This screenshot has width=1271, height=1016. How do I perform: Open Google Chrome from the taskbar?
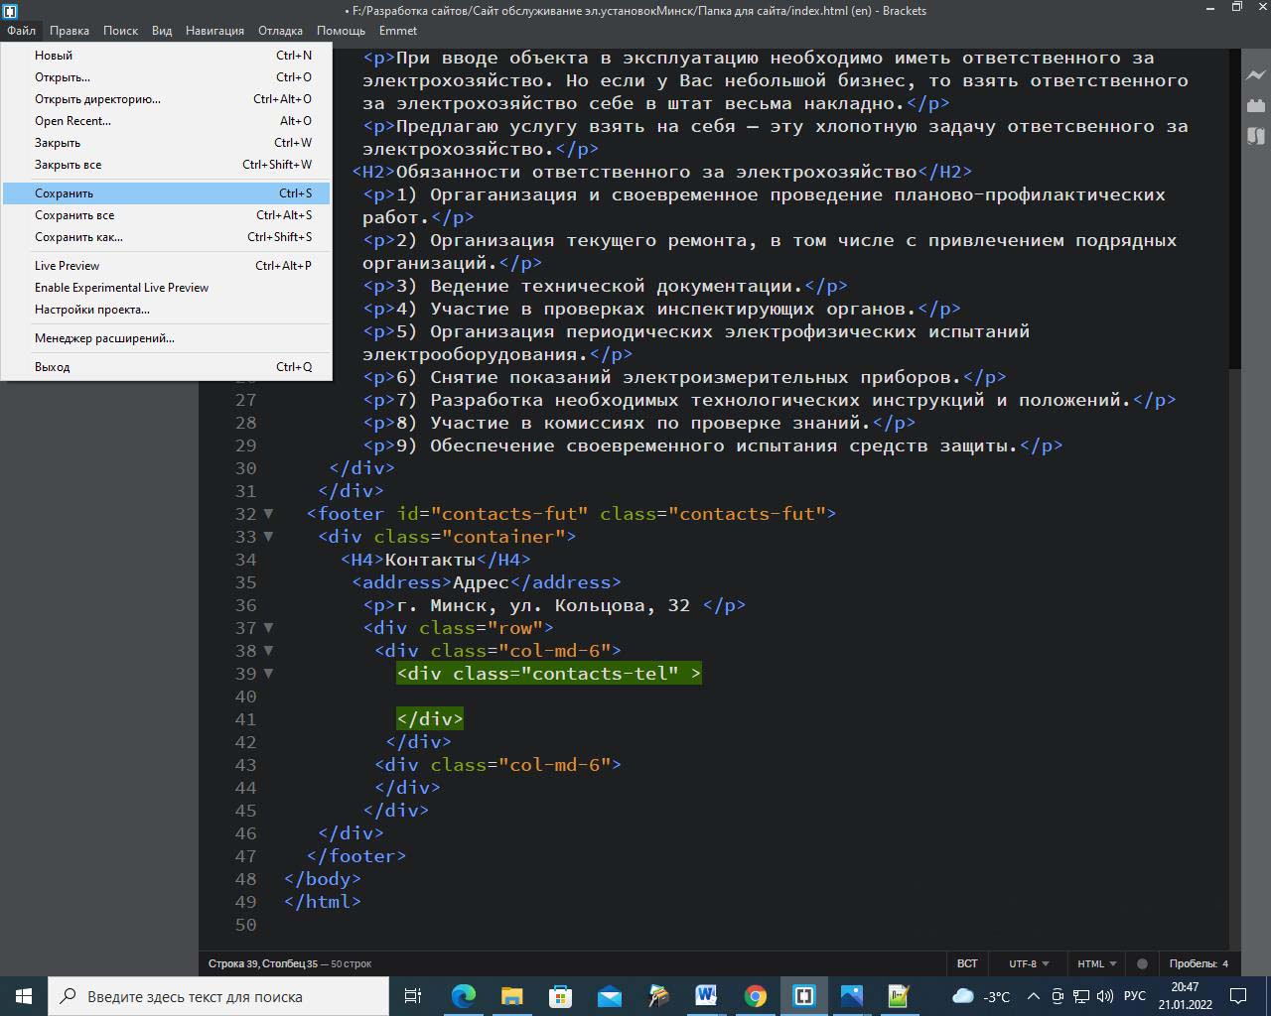pos(756,996)
